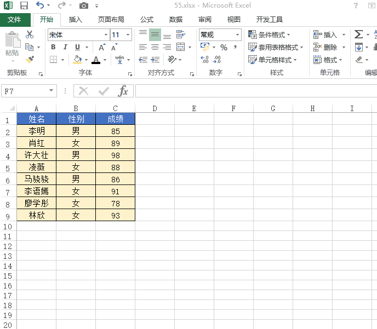Decrease the cell indent
The width and height of the screenshot is (377, 329).
coord(143,60)
